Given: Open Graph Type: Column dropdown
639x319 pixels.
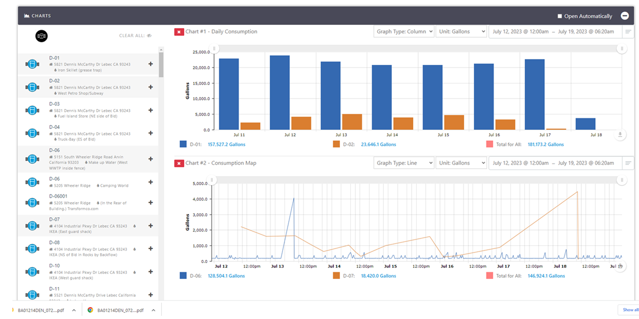Looking at the screenshot, I should click(x=404, y=32).
